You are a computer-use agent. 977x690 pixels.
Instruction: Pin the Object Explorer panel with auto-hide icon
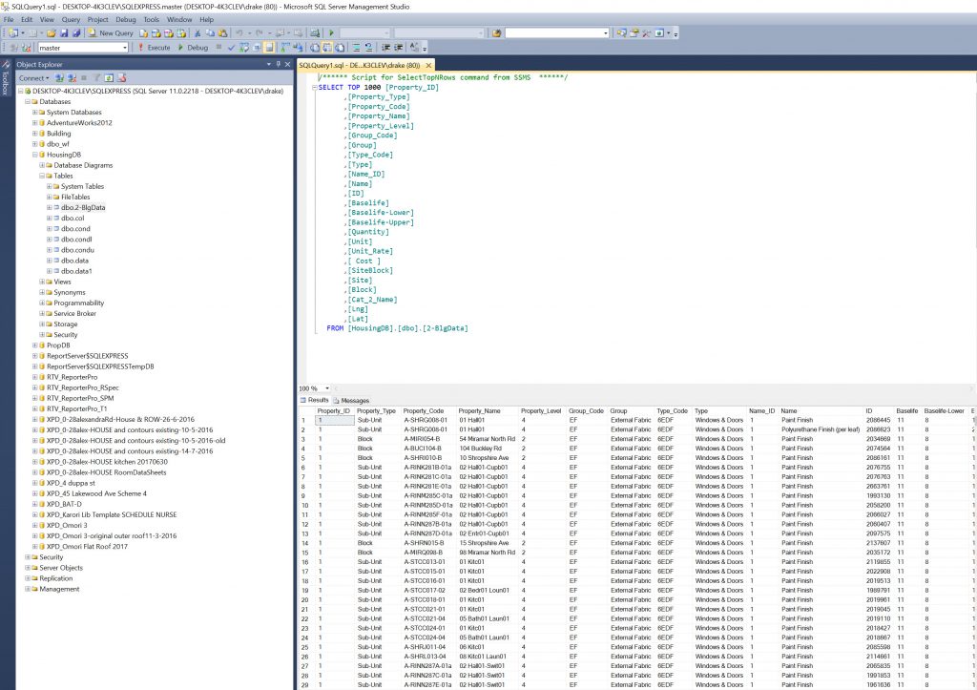278,64
